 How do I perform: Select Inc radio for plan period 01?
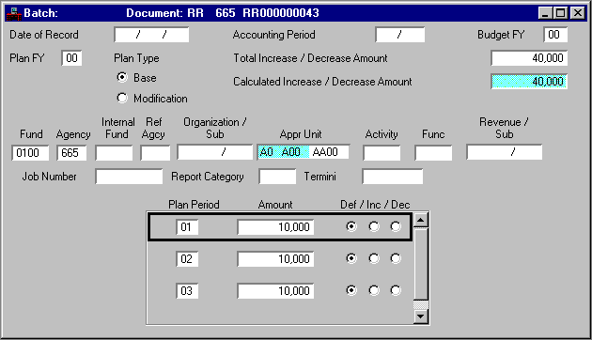(x=374, y=226)
